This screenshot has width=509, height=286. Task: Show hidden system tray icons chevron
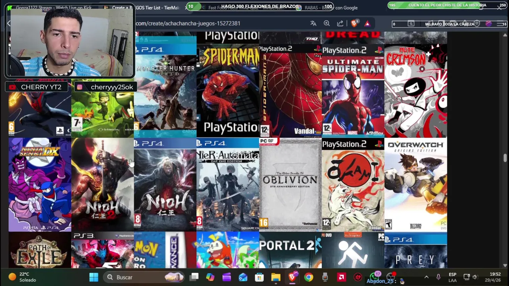click(426, 277)
